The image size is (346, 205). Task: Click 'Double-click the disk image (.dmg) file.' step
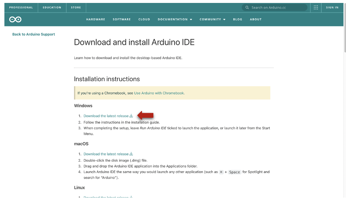coord(116,161)
